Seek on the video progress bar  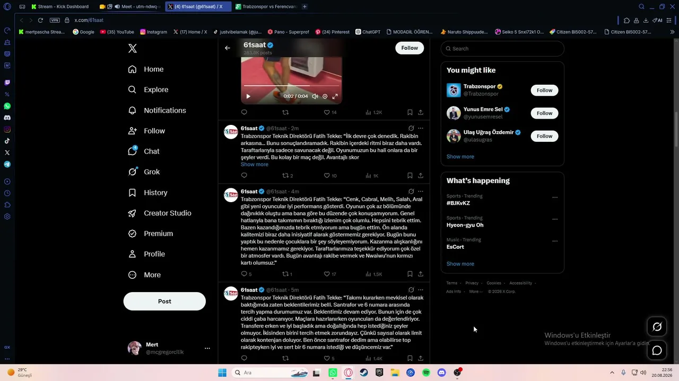(x=291, y=85)
